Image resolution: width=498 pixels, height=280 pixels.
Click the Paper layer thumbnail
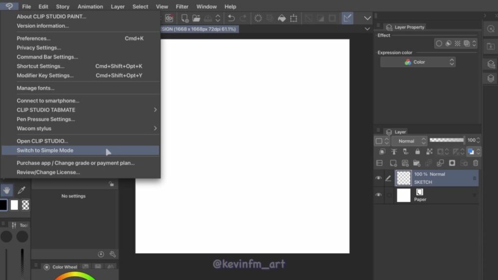(404, 195)
